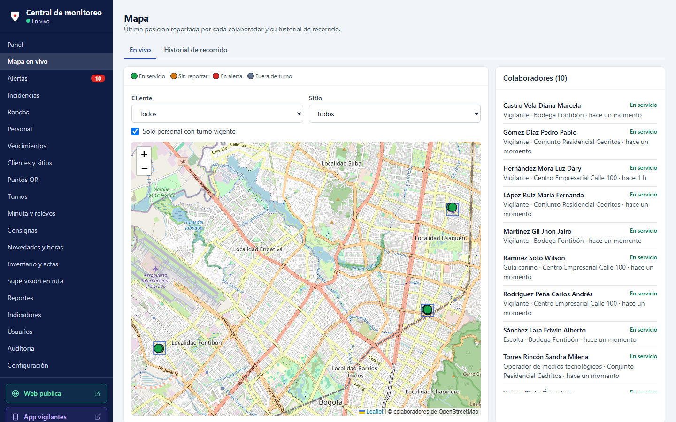Open Personal in the sidebar
Screen dimensions: 676x422
[x=56, y=129]
